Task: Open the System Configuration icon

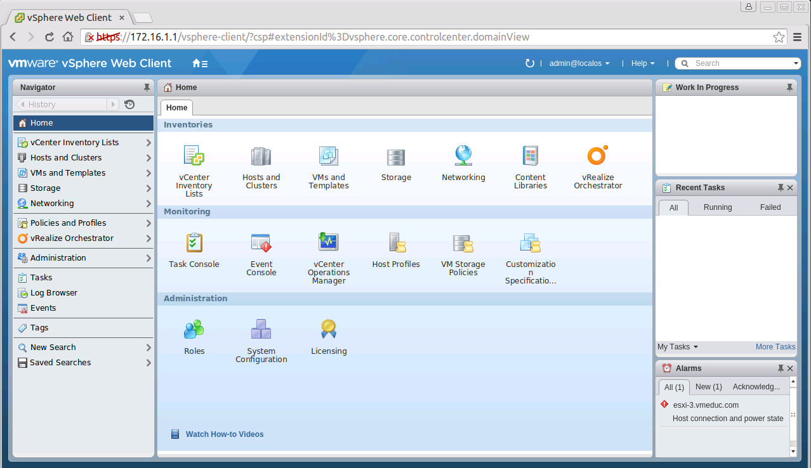Action: [x=261, y=329]
